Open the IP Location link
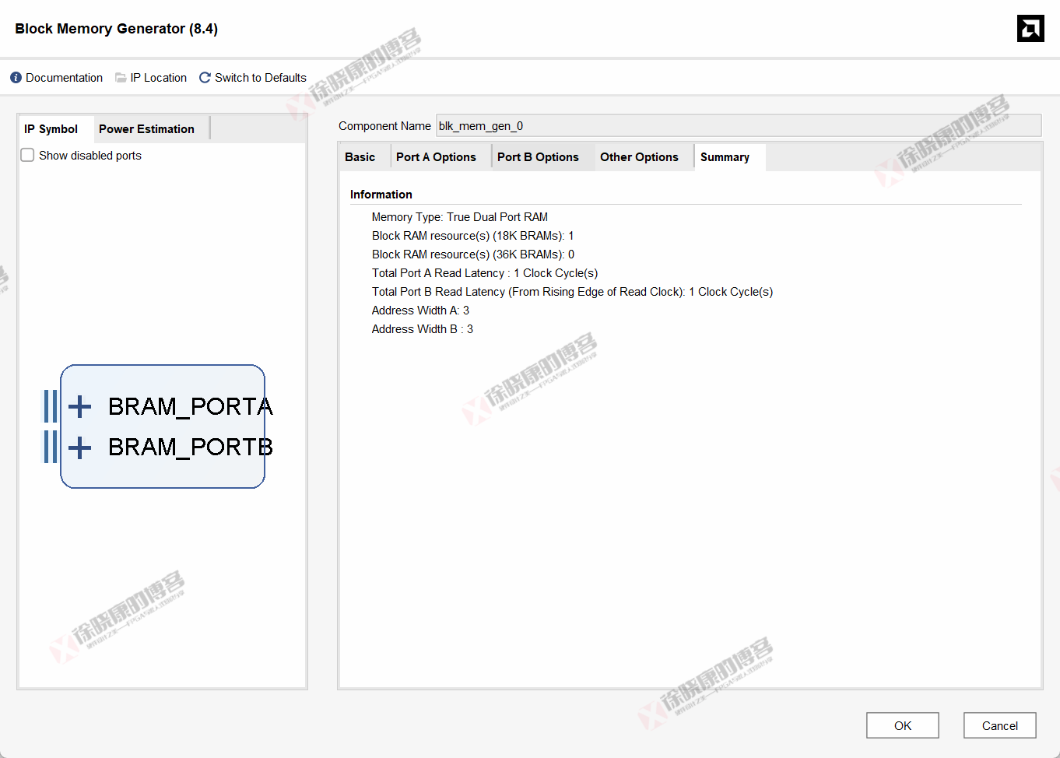 (x=158, y=77)
